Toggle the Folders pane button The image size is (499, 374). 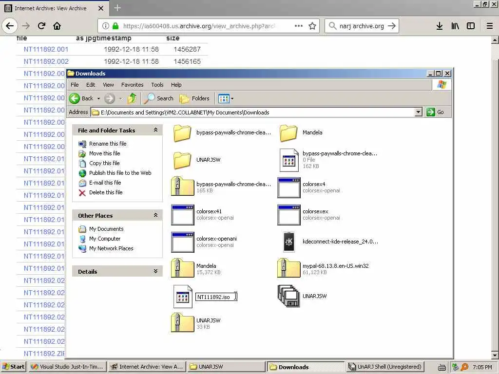[194, 98]
